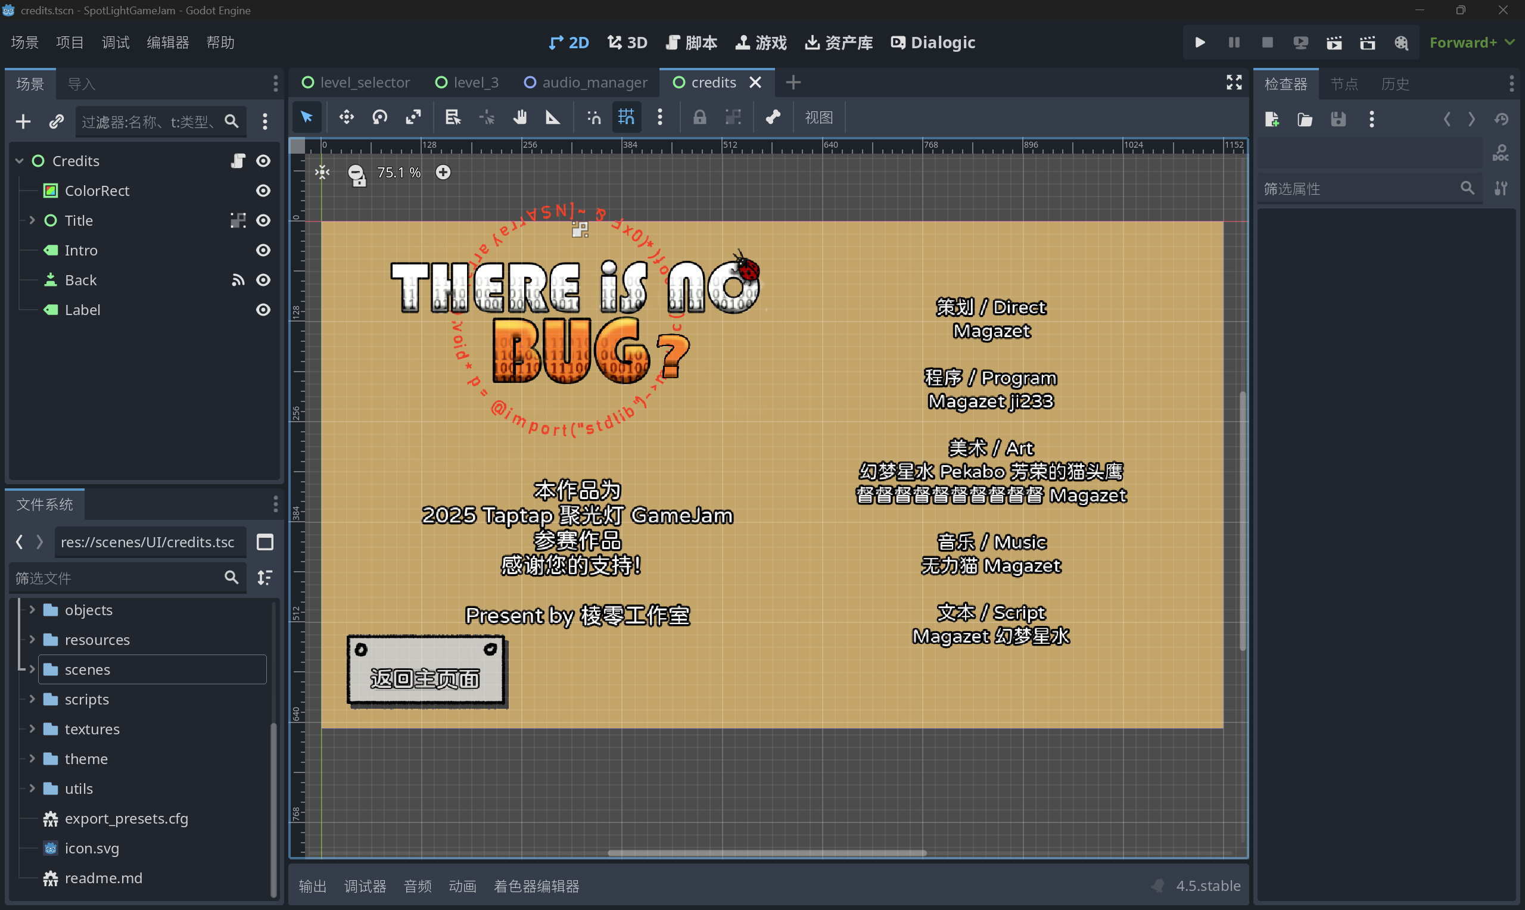This screenshot has width=1525, height=910.
Task: Hide the Label node
Action: click(x=263, y=310)
